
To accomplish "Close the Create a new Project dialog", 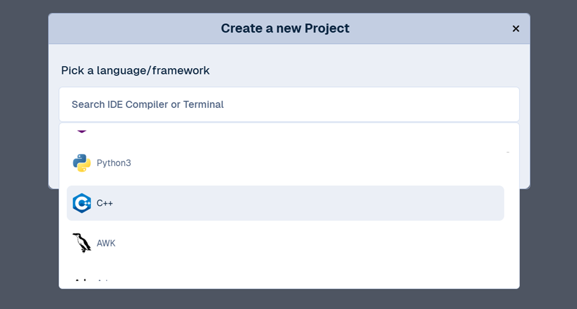I will coord(516,29).
